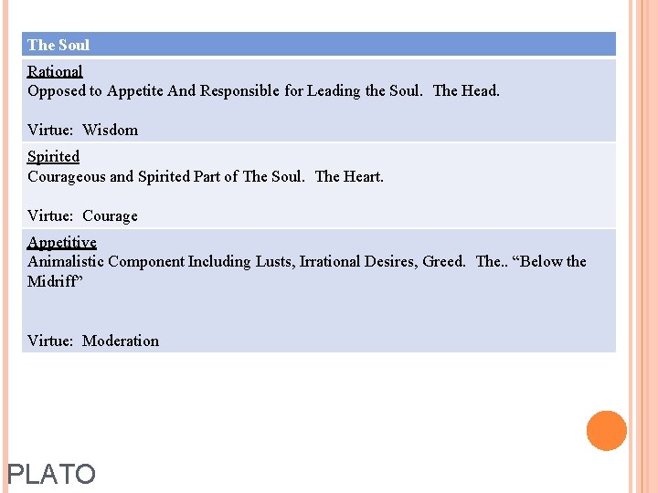Click the 'Virtue: Moderation' text
658x493 pixels.
pos(92,341)
